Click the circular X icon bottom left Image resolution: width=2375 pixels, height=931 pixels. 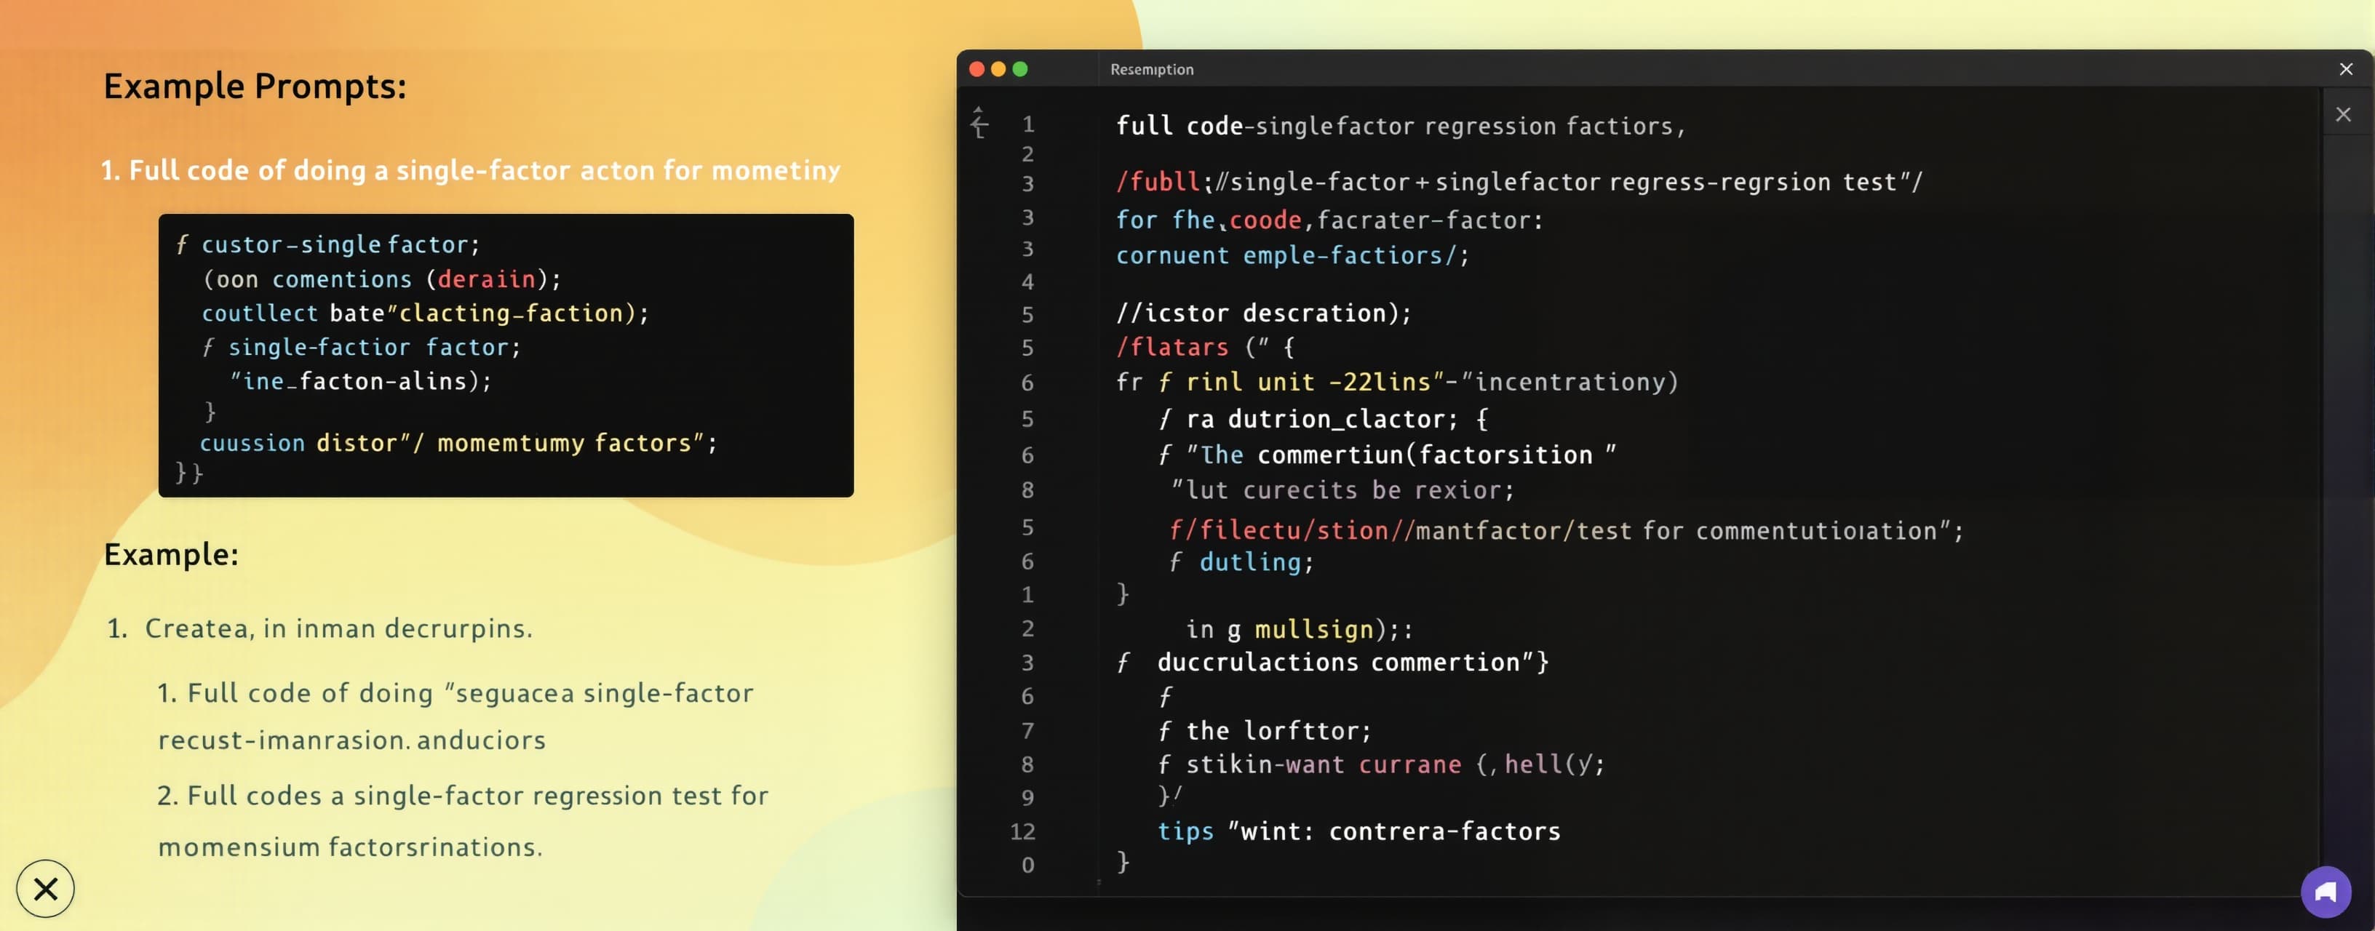coord(45,889)
